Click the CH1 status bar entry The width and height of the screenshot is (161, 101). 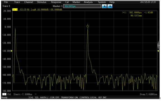(31, 98)
